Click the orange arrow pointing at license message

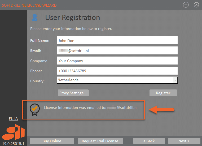pyautogui.click(x=162, y=109)
